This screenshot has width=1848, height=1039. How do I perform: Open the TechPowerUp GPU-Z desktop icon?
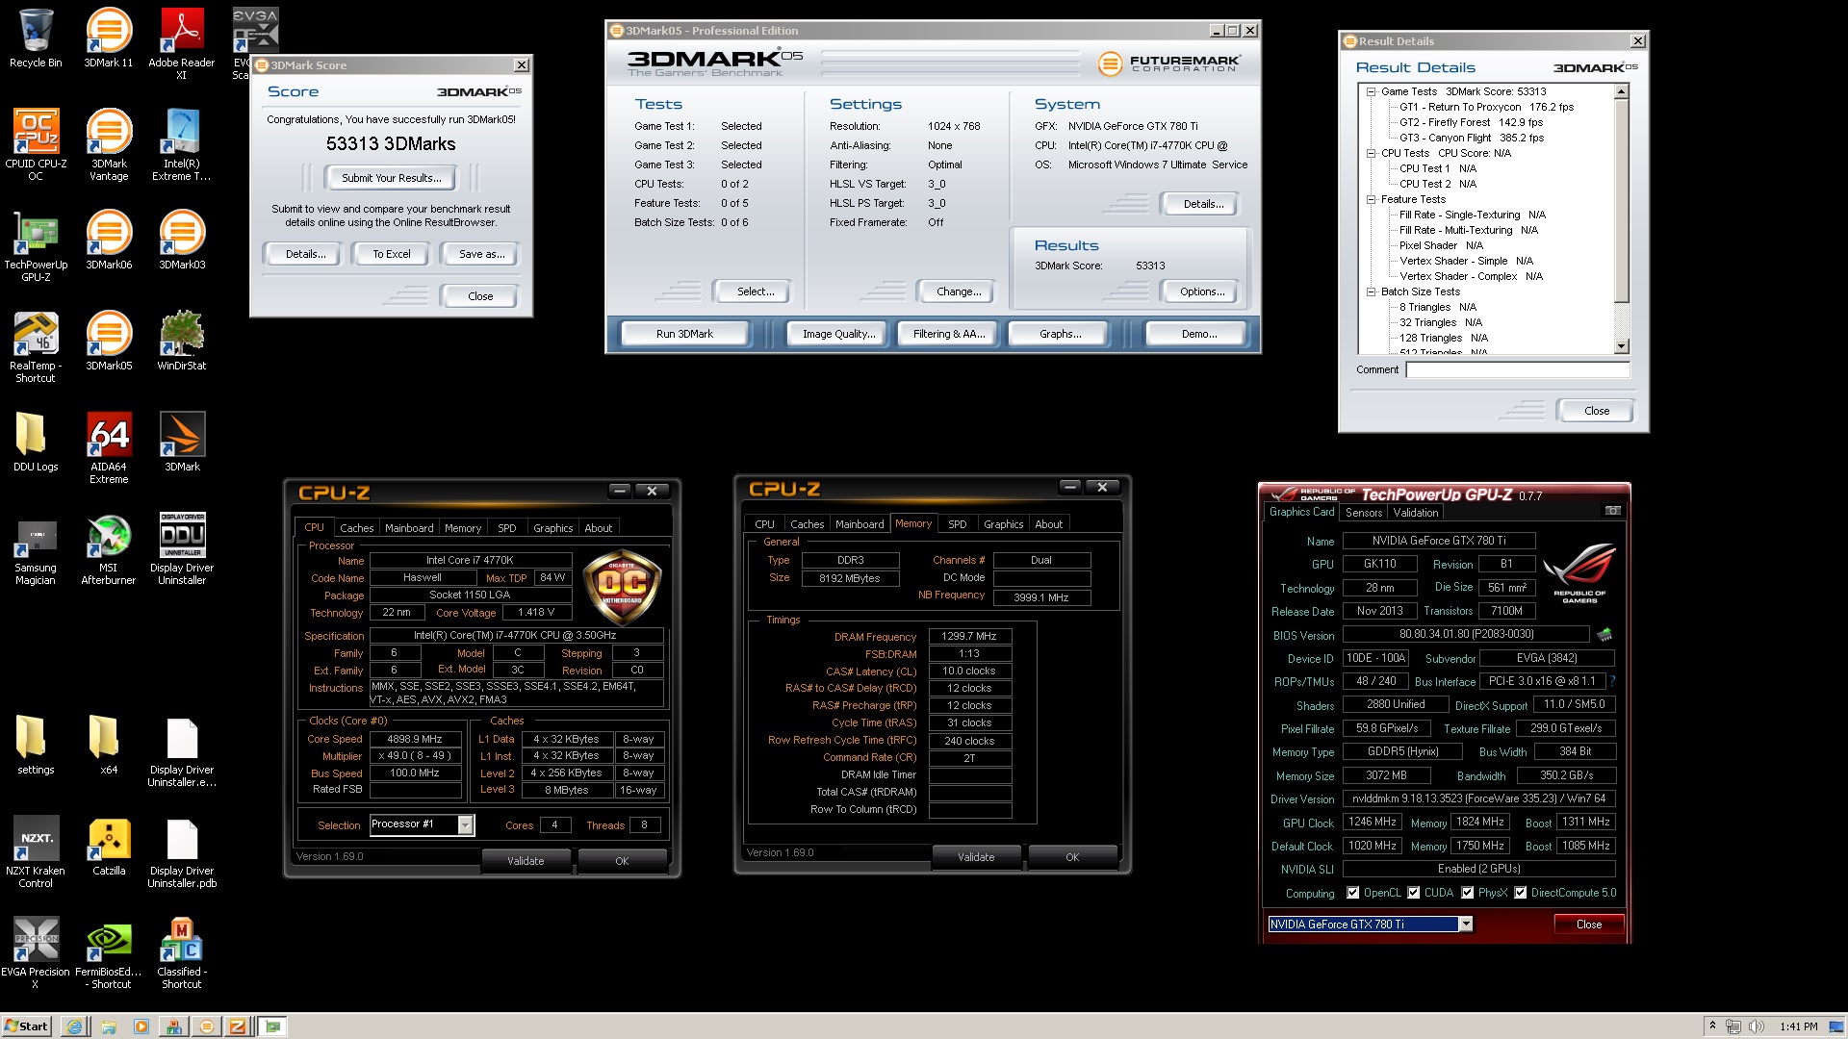point(36,245)
